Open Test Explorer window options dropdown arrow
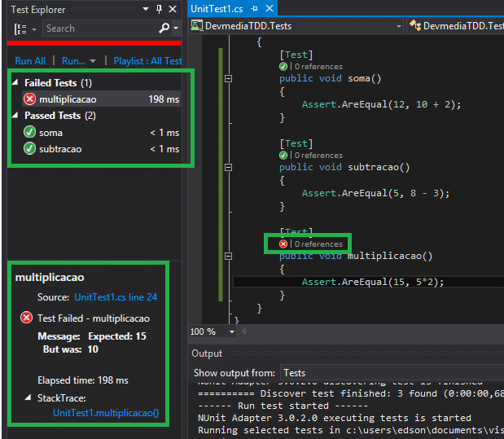The image size is (504, 439). point(146,9)
